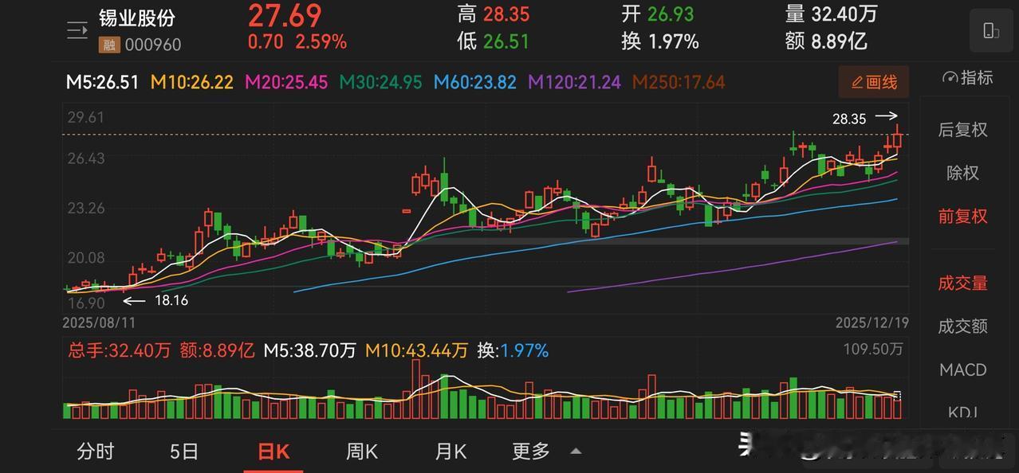1019x473 pixels.
Task: Tap the 29.61 price axis label
Action: coord(86,118)
